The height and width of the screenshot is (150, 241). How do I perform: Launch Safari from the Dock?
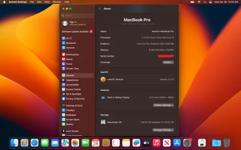pos(35,143)
